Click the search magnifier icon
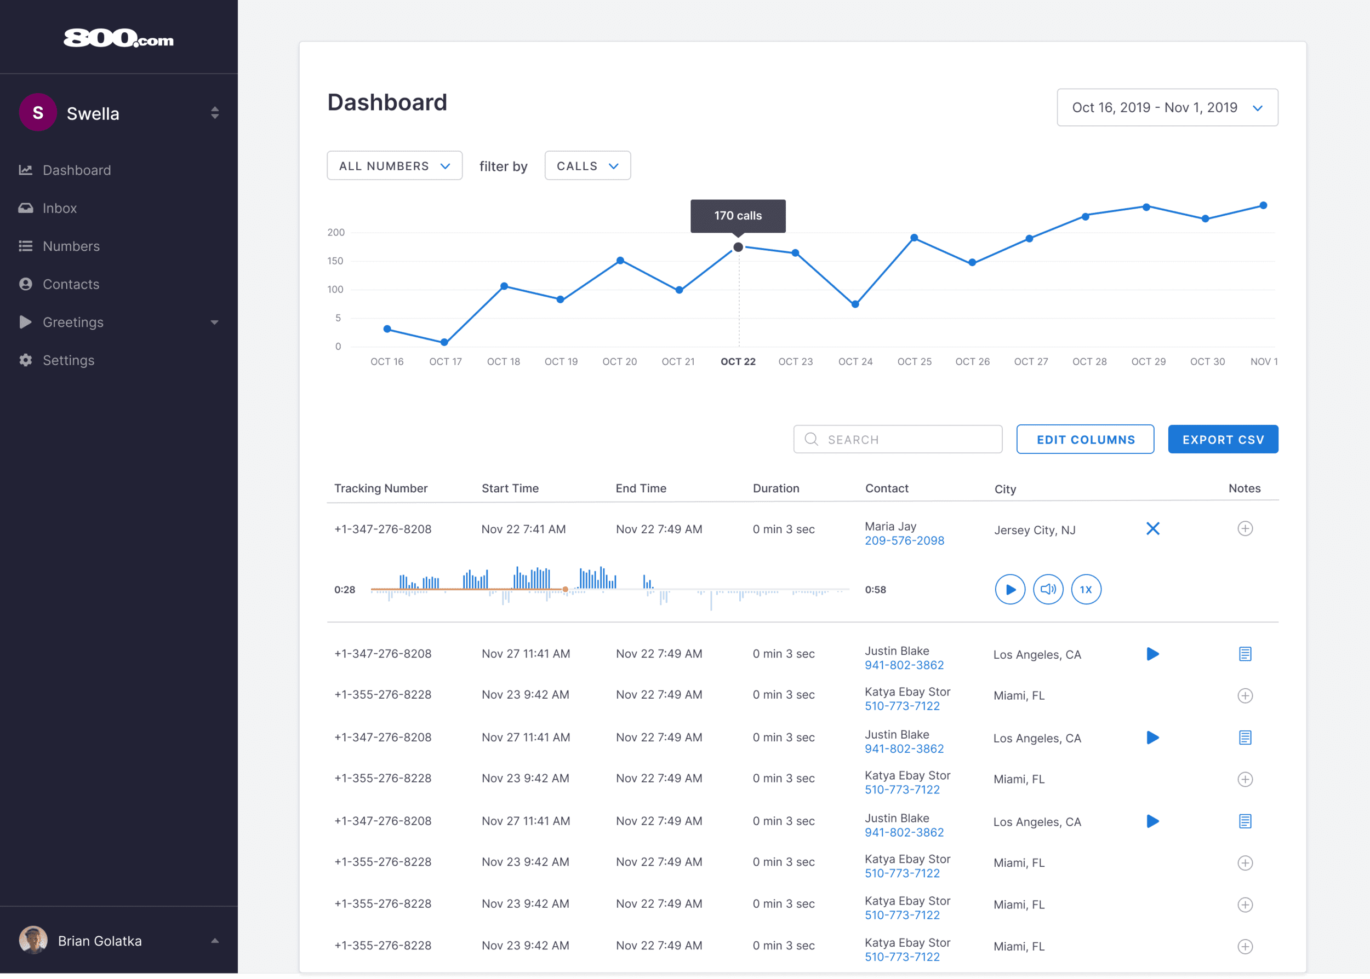The image size is (1370, 979). (x=812, y=440)
